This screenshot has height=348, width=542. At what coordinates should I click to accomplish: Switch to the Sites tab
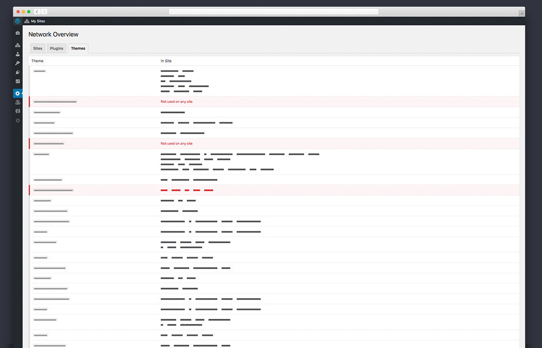38,48
